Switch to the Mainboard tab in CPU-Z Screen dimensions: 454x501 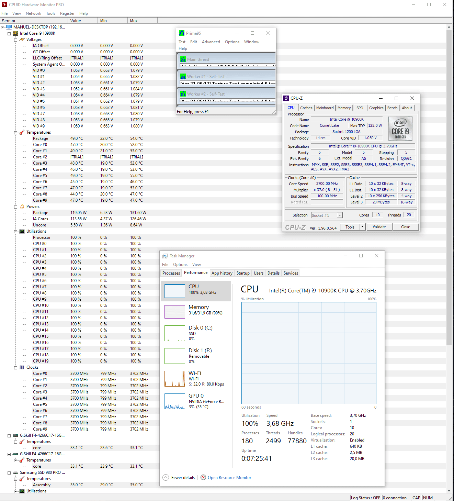[325, 108]
